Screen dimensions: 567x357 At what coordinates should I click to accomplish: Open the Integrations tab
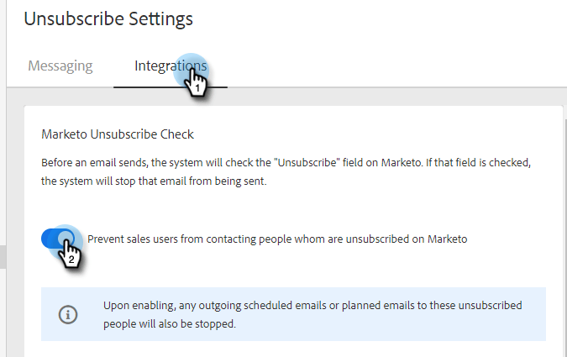(171, 66)
